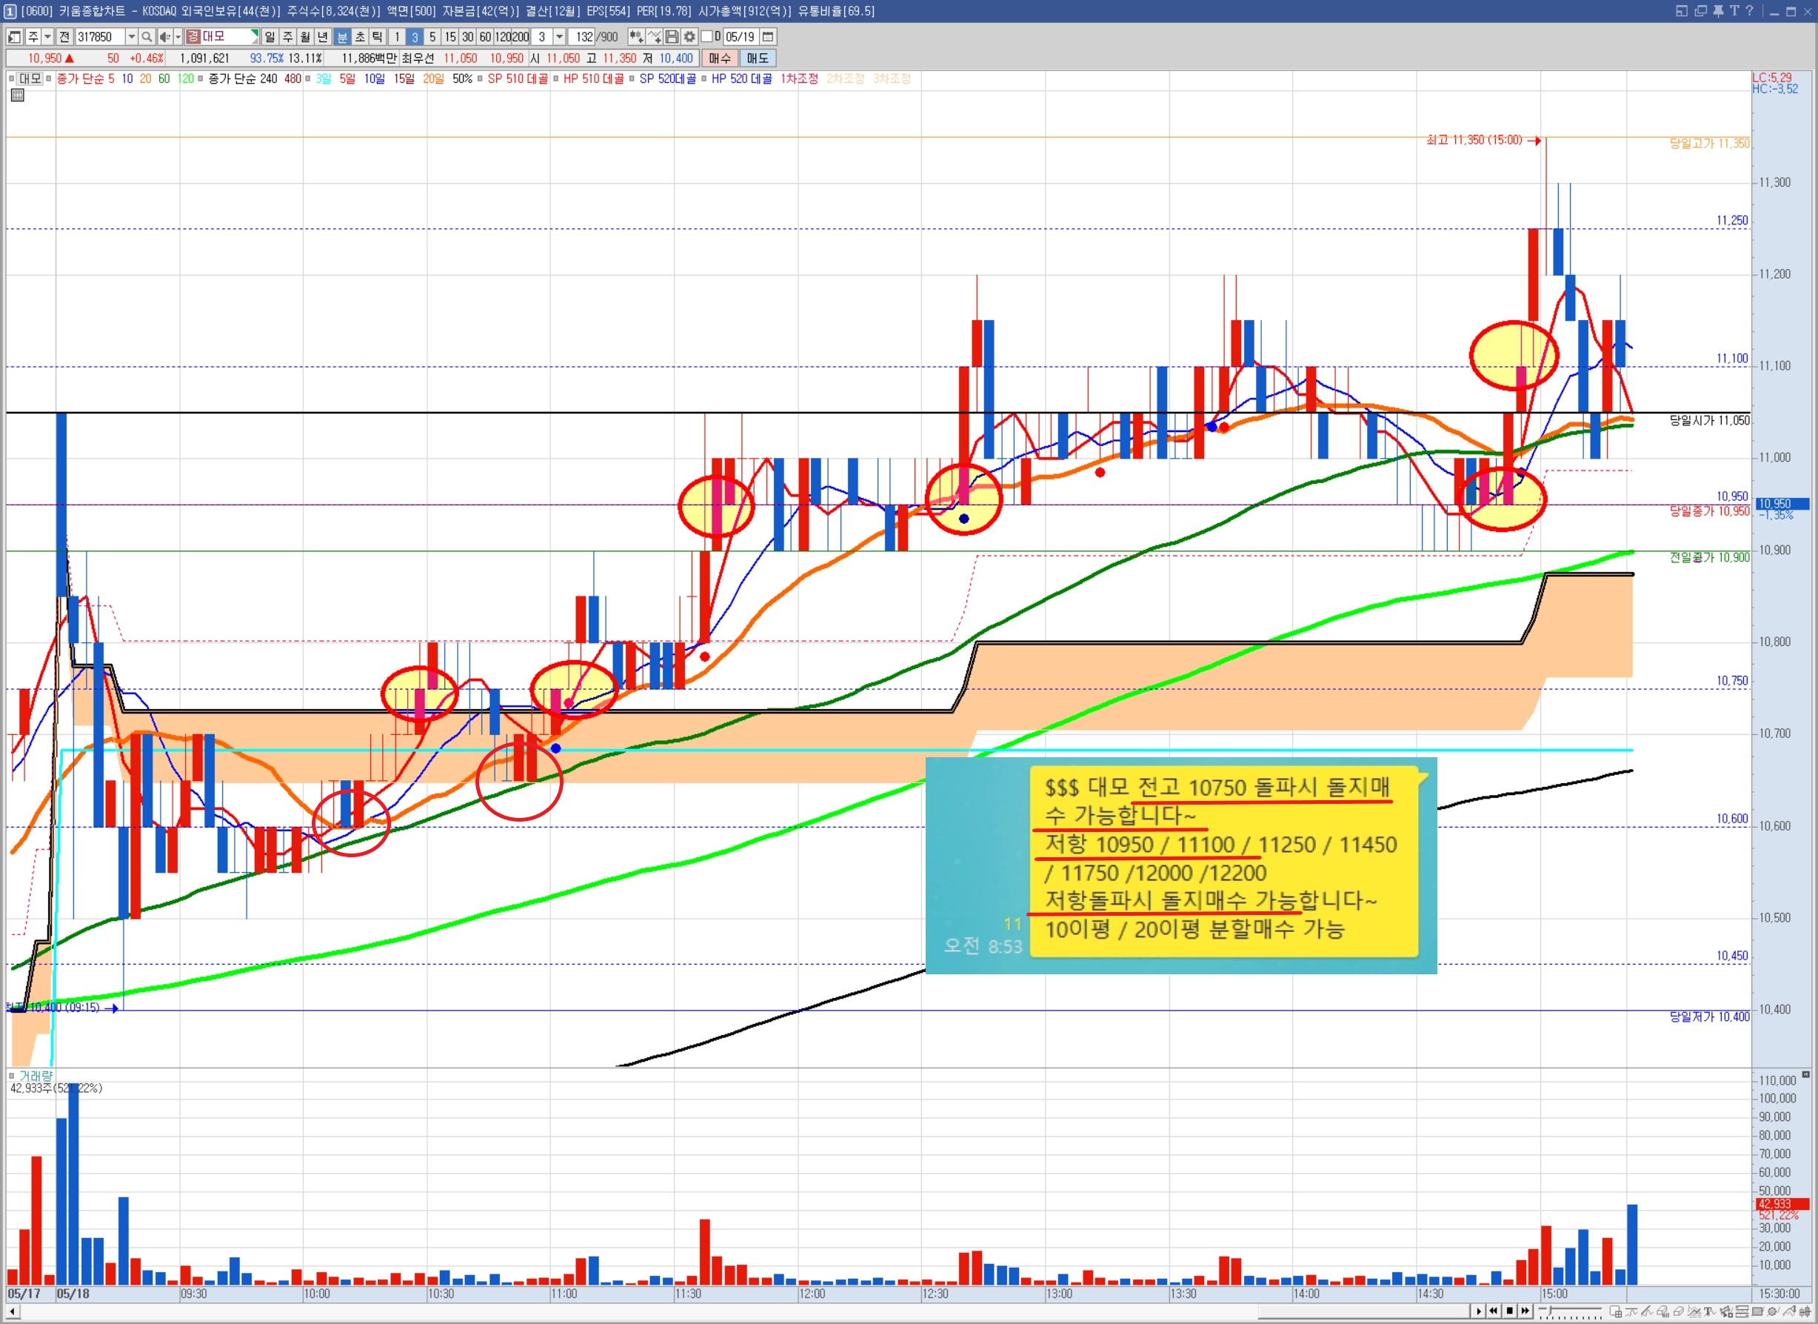Toggle the checkbox beside the D label
Image resolution: width=1818 pixels, height=1324 pixels.
tap(707, 37)
